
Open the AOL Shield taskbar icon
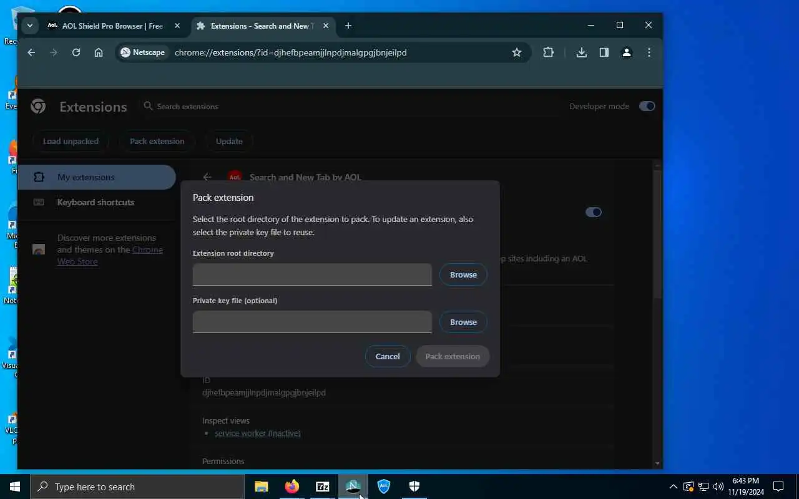pos(384,487)
